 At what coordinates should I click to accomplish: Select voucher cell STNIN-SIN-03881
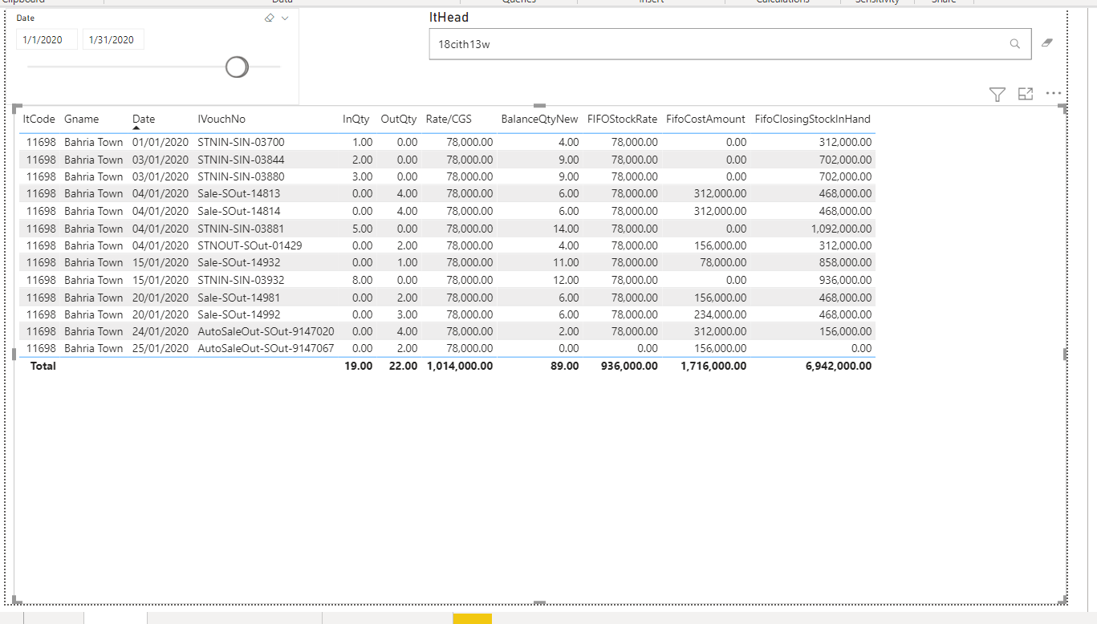tap(241, 229)
